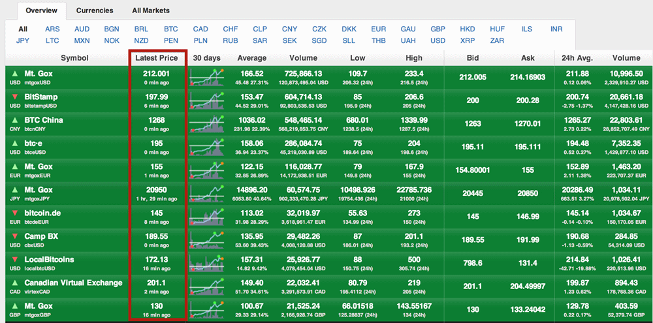The height and width of the screenshot is (323, 653).
Task: Click the down arrow beside LocalBitcoins
Action: point(16,260)
